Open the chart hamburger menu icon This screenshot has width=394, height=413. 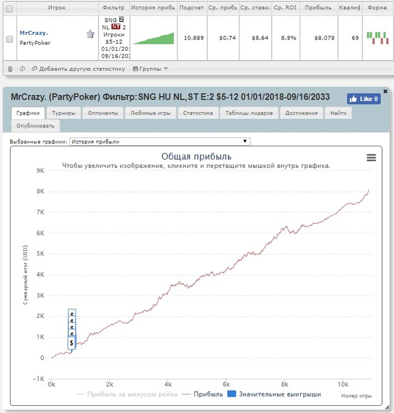click(x=372, y=158)
